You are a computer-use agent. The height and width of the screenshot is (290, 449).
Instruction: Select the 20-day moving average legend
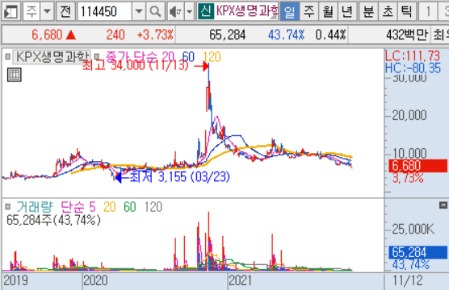[x=168, y=56]
